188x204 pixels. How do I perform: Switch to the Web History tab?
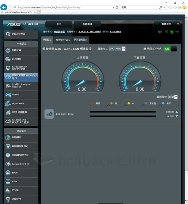coord(81,40)
